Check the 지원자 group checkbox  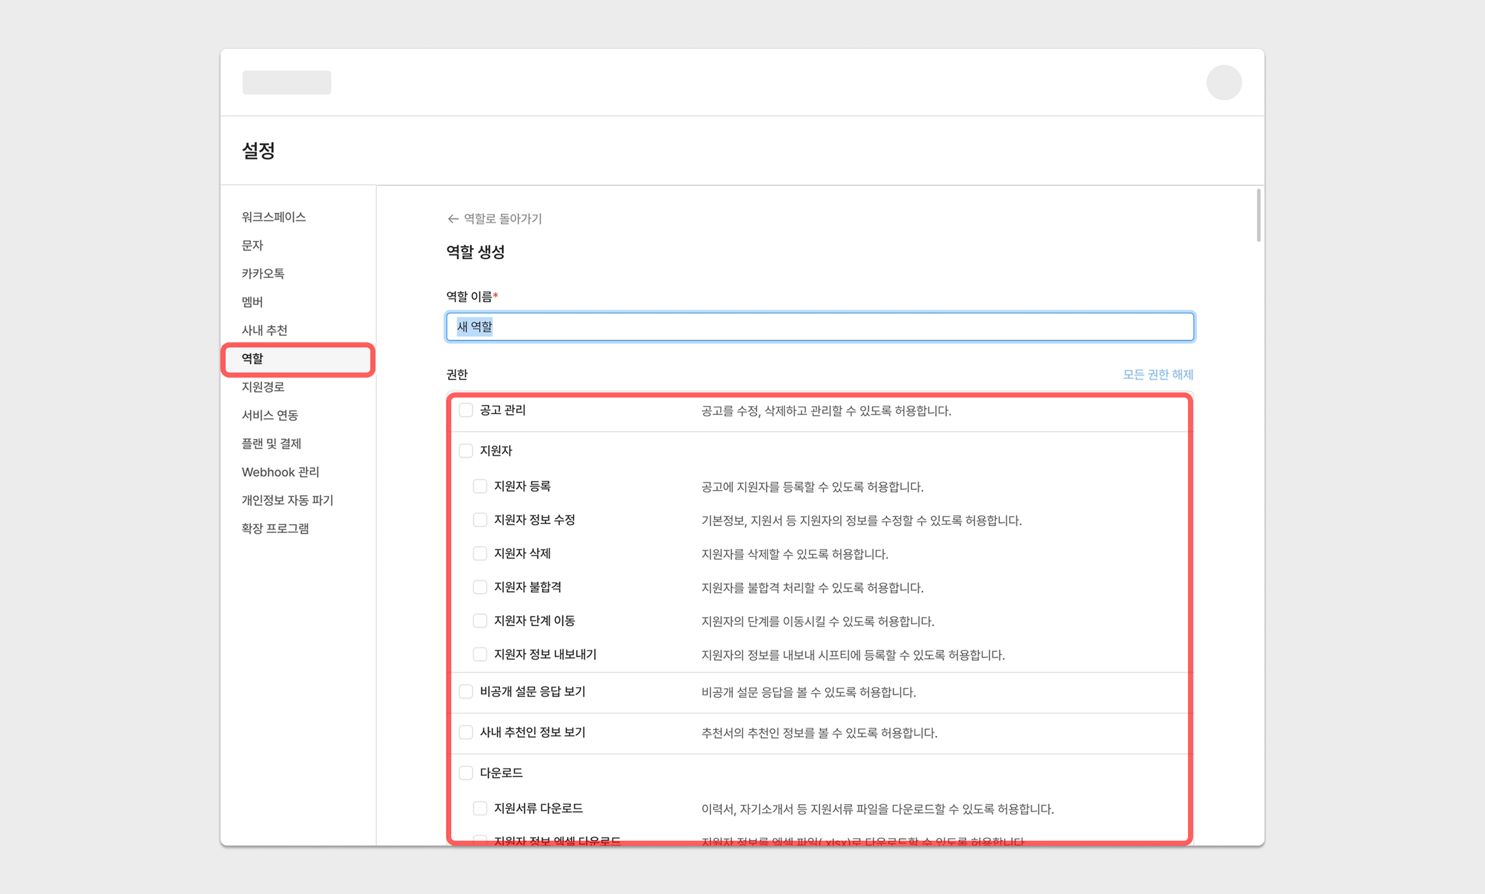coord(466,451)
